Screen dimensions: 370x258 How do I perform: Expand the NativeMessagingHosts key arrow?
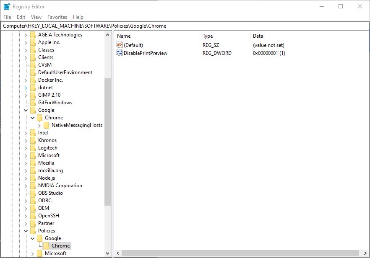[39, 125]
